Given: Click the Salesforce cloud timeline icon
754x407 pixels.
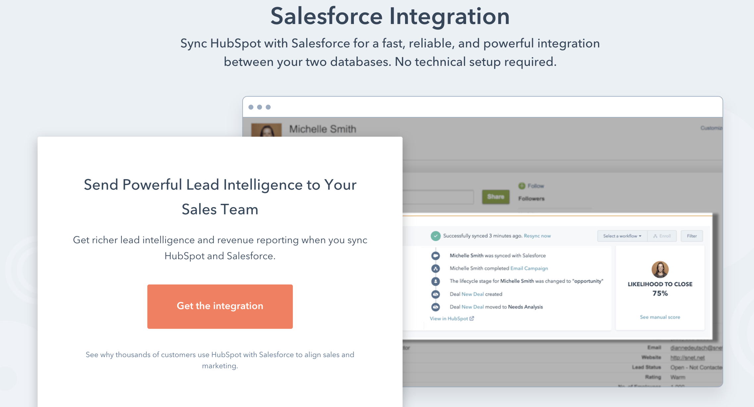Looking at the screenshot, I should pyautogui.click(x=435, y=255).
